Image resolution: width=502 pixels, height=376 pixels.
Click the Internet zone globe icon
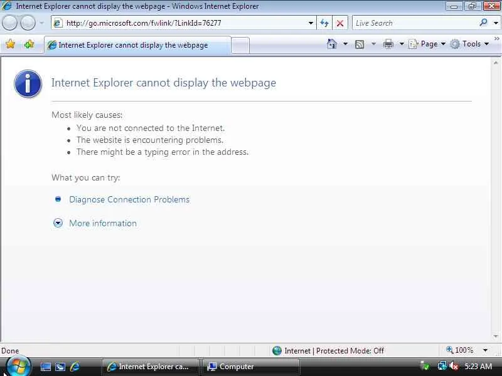277,351
